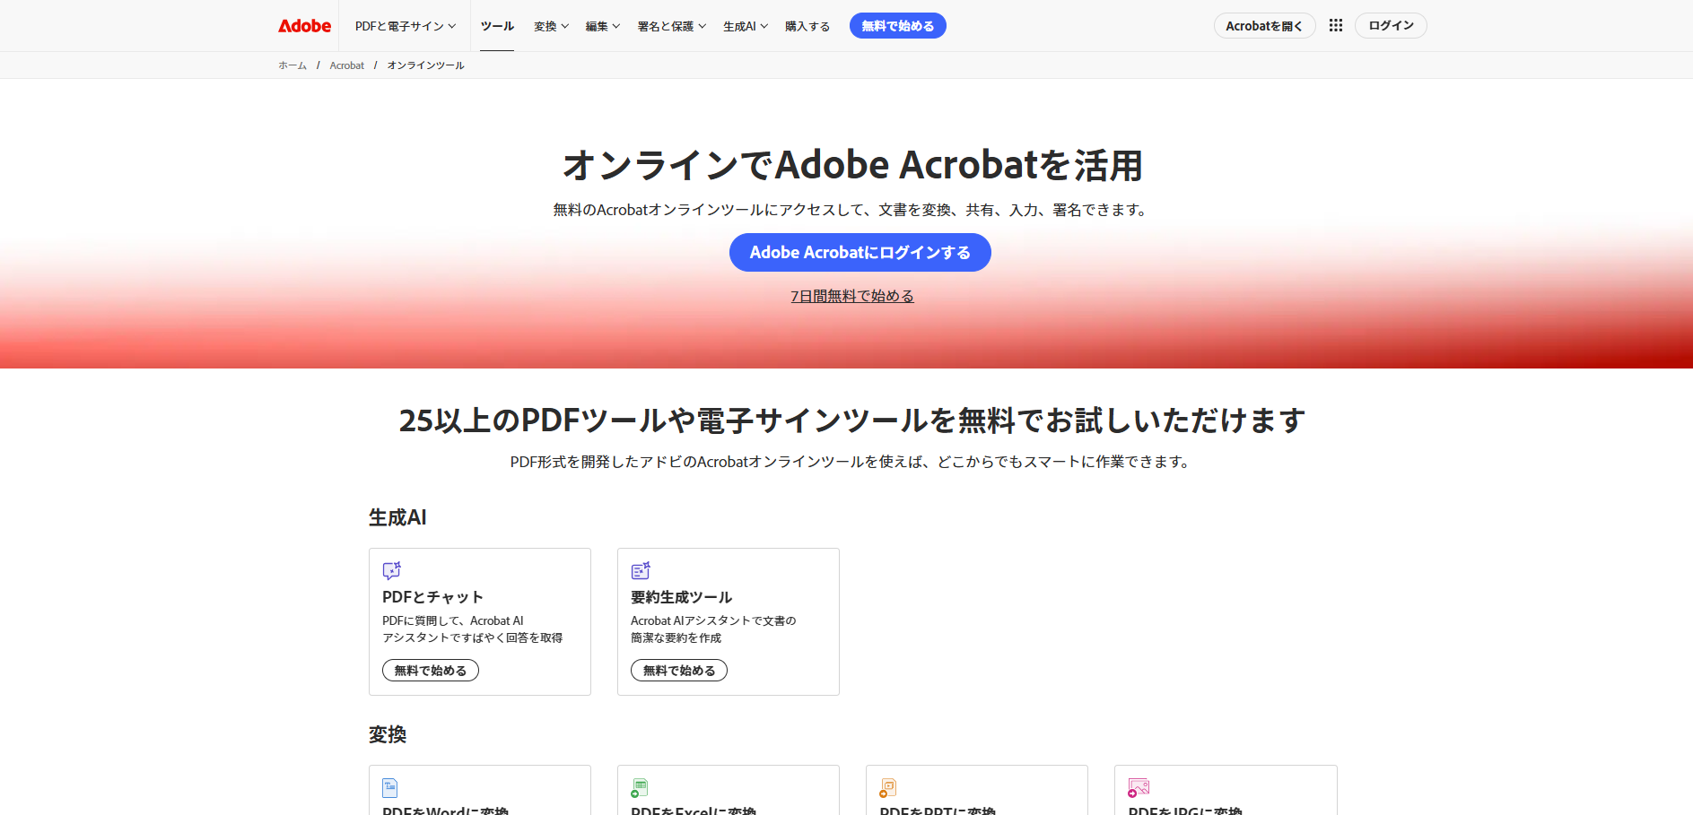Expand the 編集 menu dropdown
The image size is (1693, 815).
pyautogui.click(x=602, y=26)
